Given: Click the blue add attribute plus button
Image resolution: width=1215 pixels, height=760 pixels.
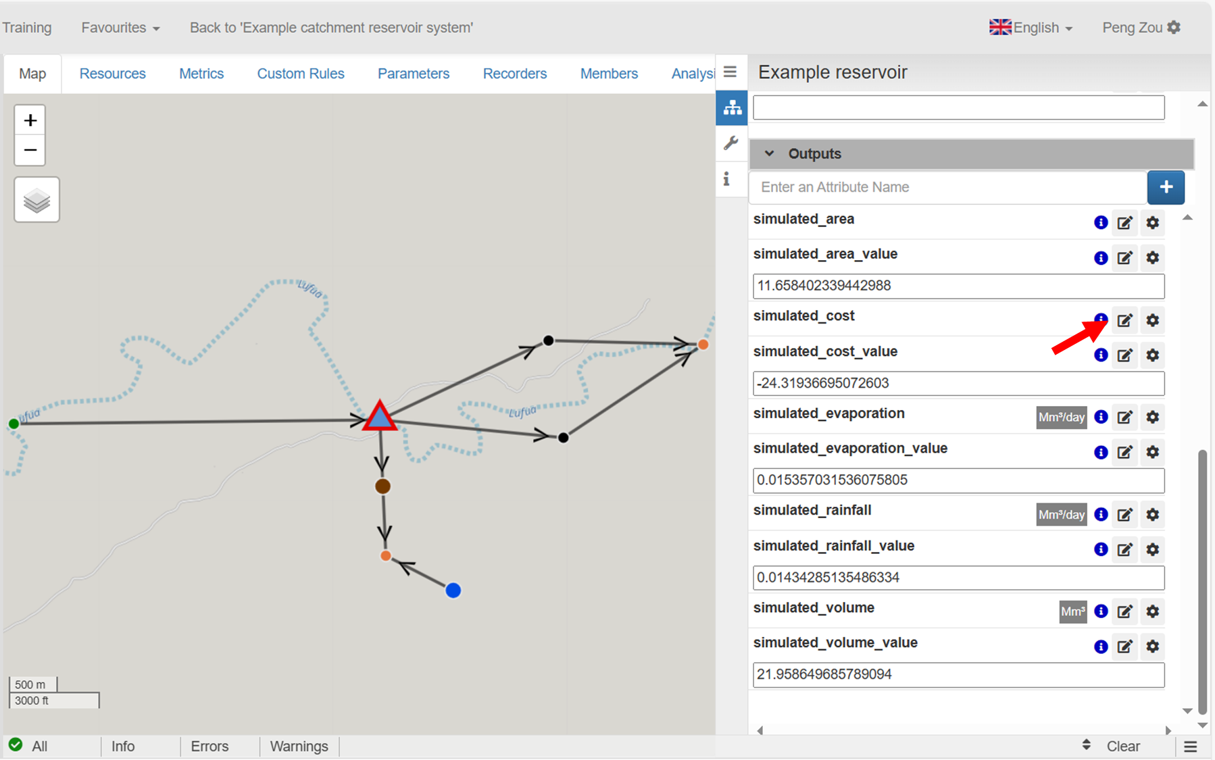Looking at the screenshot, I should click(x=1165, y=187).
